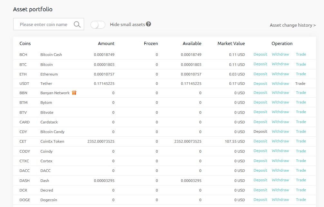Trade Cortex (CTXC)
This screenshot has width=324, height=207.
[301, 161]
